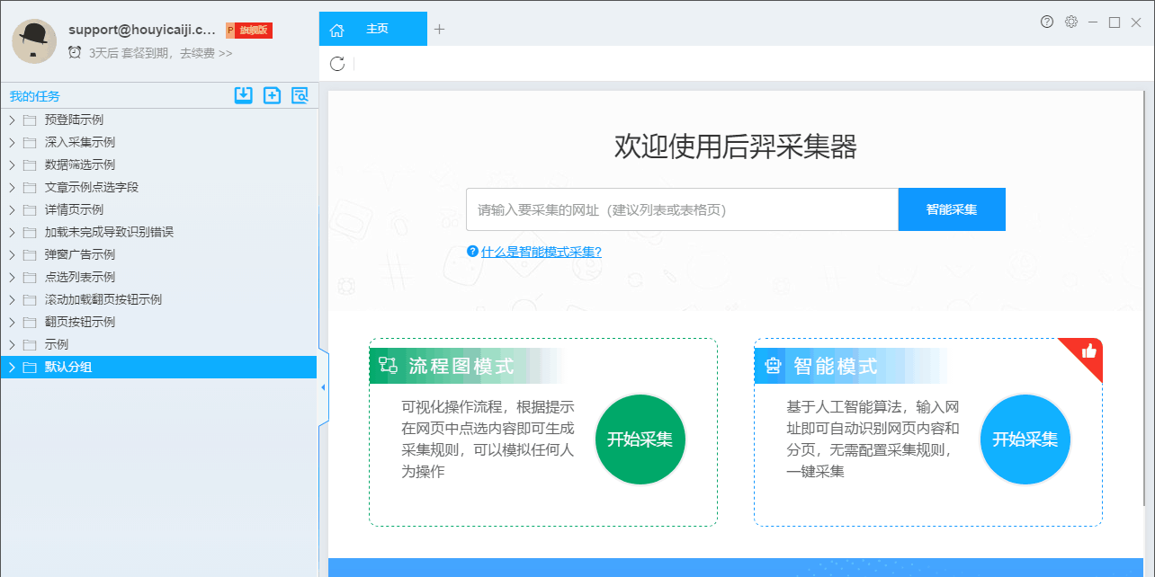Click green 开始采集 under 流程图模式

pos(640,439)
